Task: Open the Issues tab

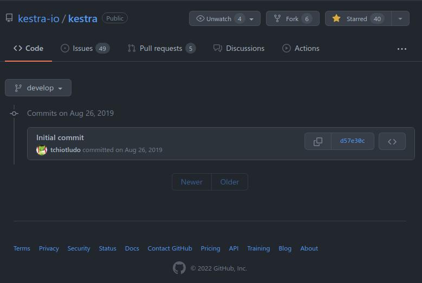Action: 85,48
